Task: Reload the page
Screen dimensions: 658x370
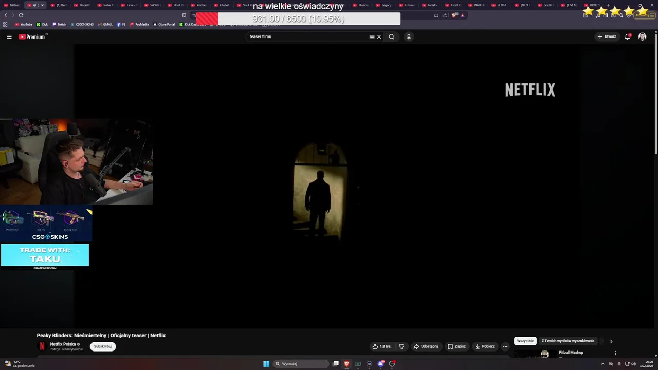Action: click(x=21, y=15)
